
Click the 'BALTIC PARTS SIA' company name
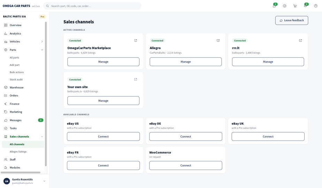[14, 17]
